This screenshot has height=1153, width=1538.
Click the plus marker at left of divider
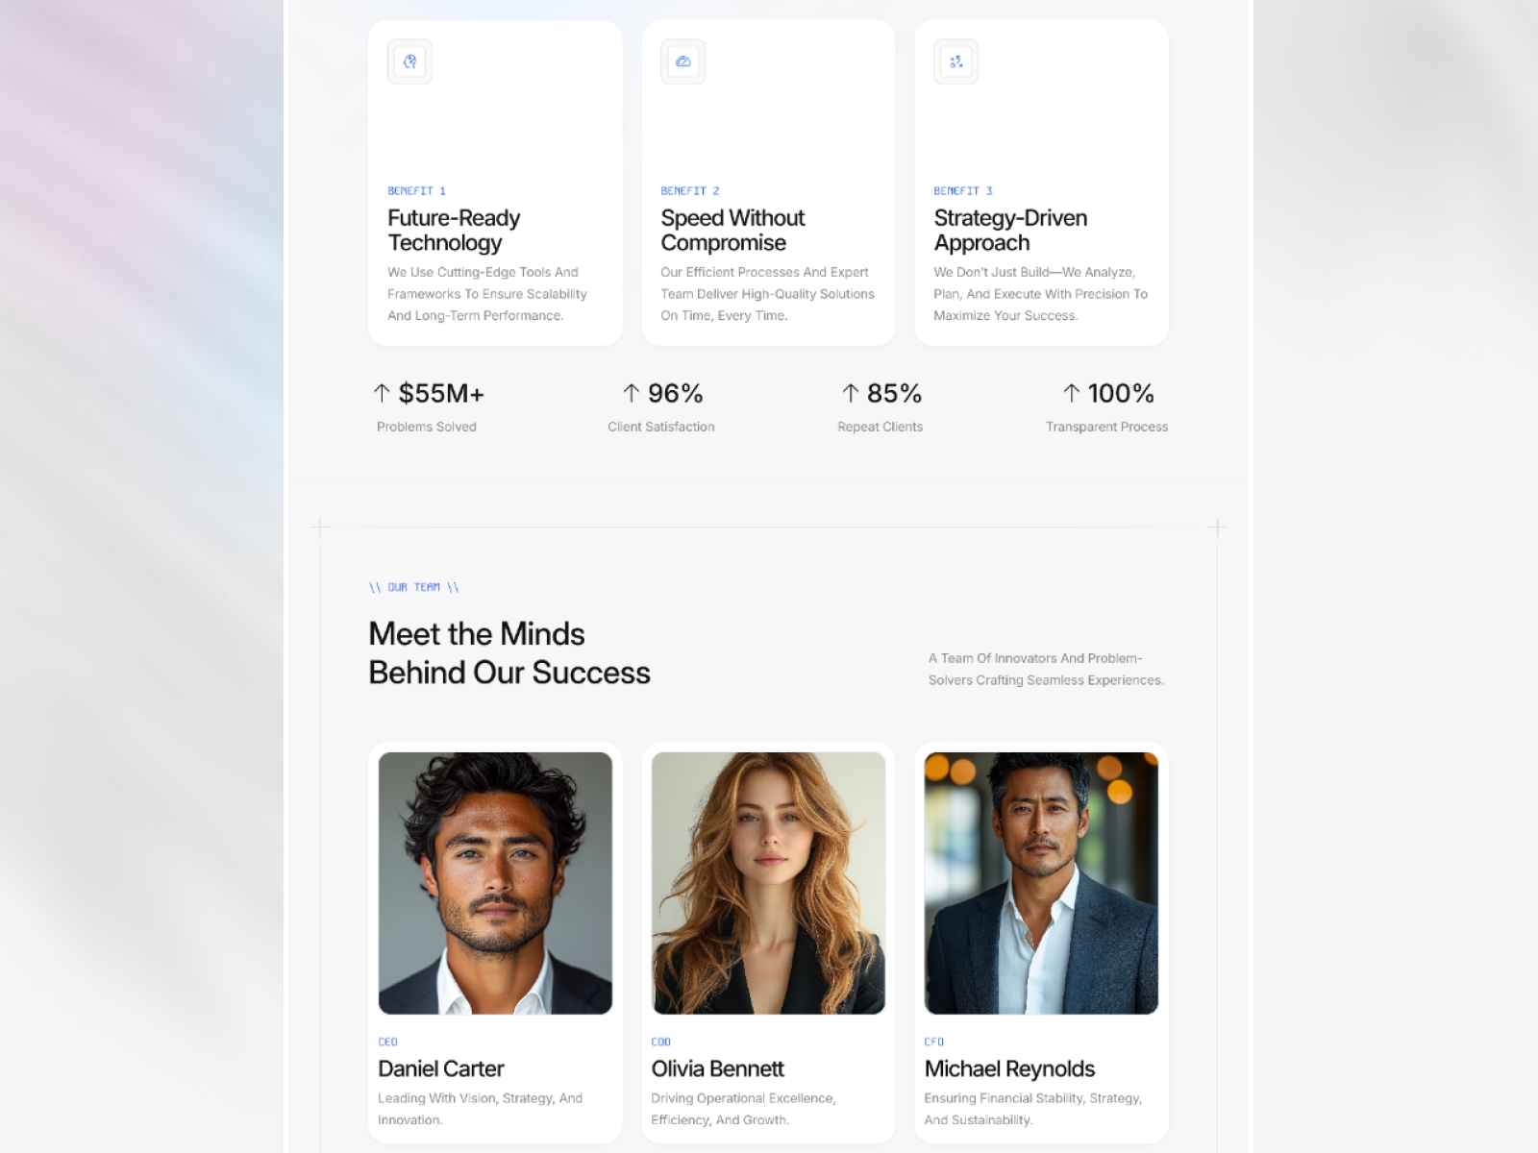point(320,527)
